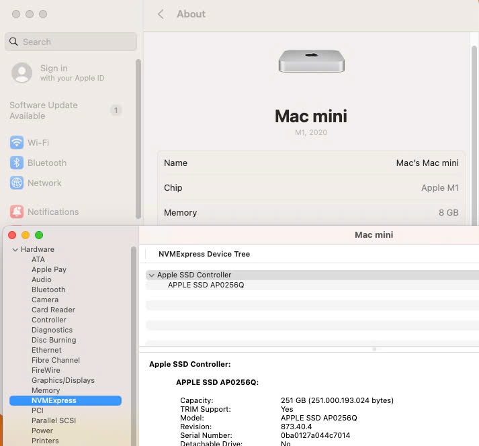Click the settings sidebar scrollbar
The height and width of the screenshot is (446, 479).
138,134
